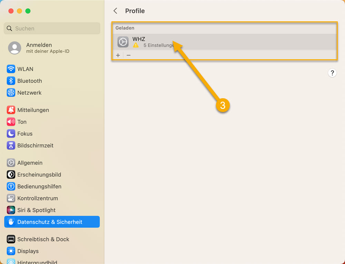Open help with the question mark button
The image size is (345, 264).
pos(332,73)
